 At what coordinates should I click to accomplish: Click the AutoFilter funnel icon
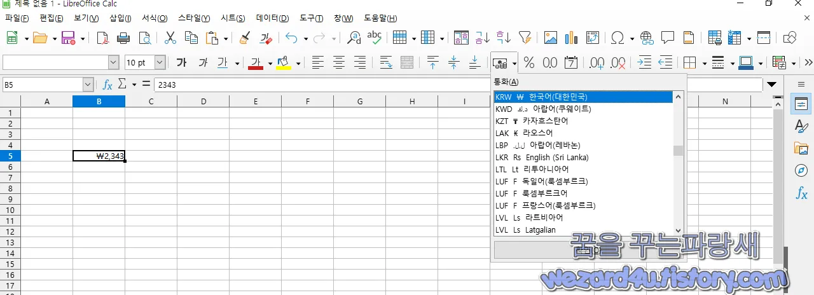pos(525,38)
